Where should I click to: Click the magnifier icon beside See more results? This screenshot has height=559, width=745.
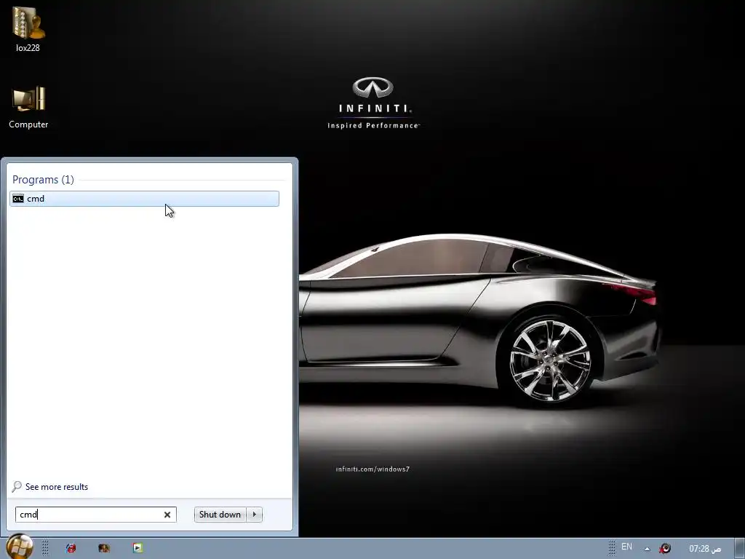17,486
